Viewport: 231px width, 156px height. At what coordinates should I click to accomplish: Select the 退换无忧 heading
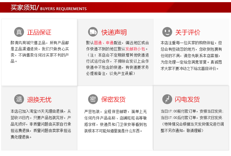[x=39, y=100]
